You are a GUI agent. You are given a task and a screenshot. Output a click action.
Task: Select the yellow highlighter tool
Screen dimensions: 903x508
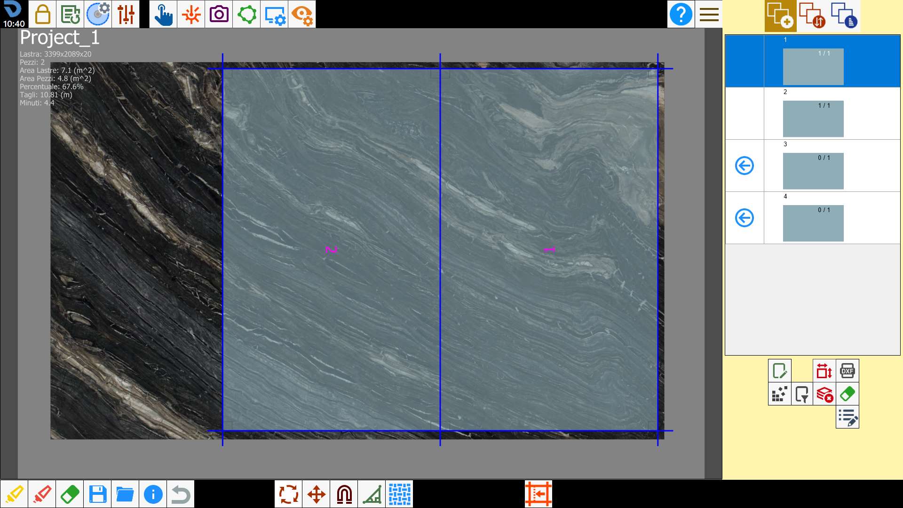pos(14,494)
